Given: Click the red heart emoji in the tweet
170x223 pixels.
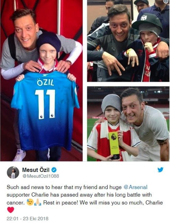Looking at the screenshot, I should [x=11, y=210].
